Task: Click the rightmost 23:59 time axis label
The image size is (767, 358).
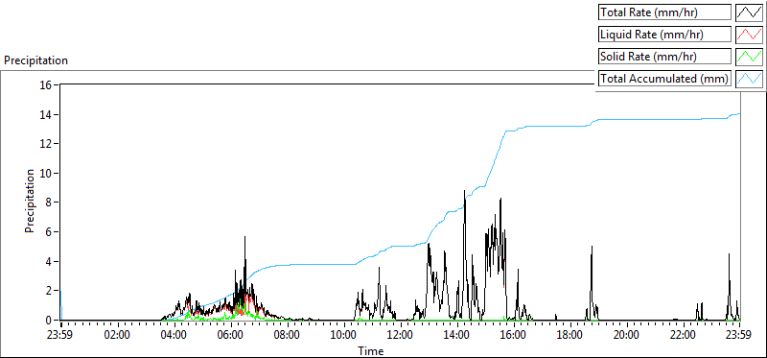Action: (739, 336)
